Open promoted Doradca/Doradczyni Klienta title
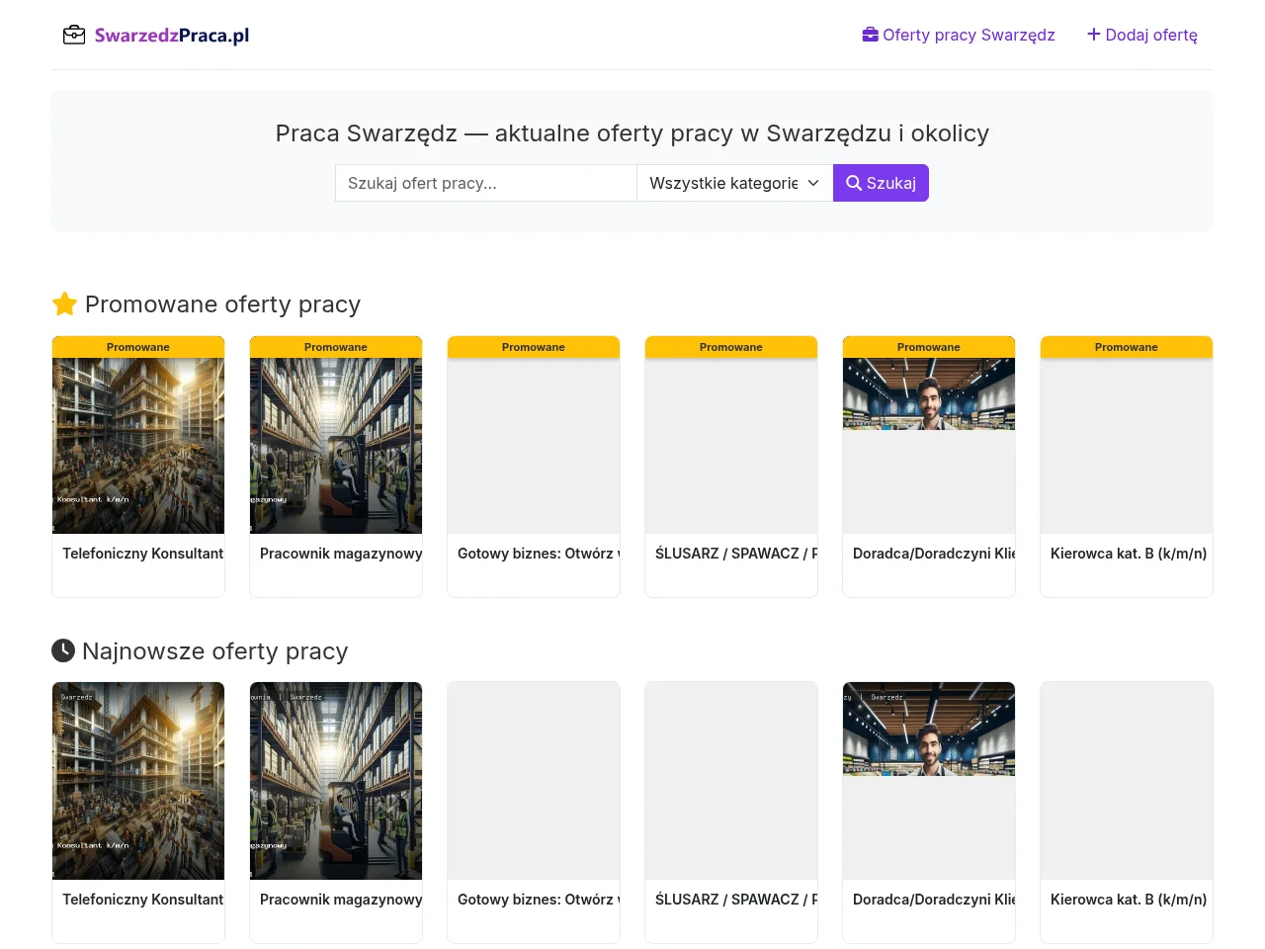Viewport: 1265px width, 949px height. tap(934, 554)
